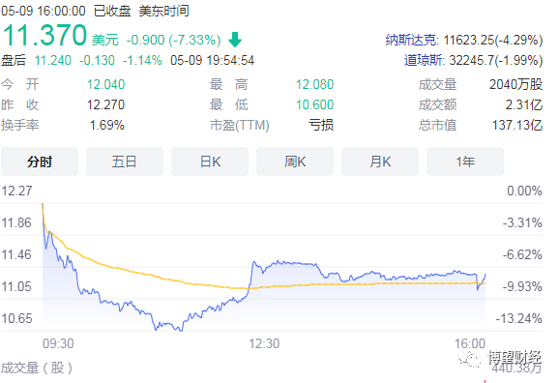The width and height of the screenshot is (559, 383).
Task: Click the 最高 value 12.080
Action: 314,84
